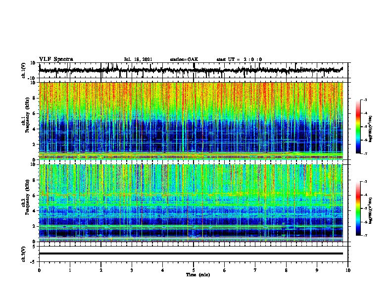
Task: Click the time axis tick label "0"
Action: tap(39, 270)
